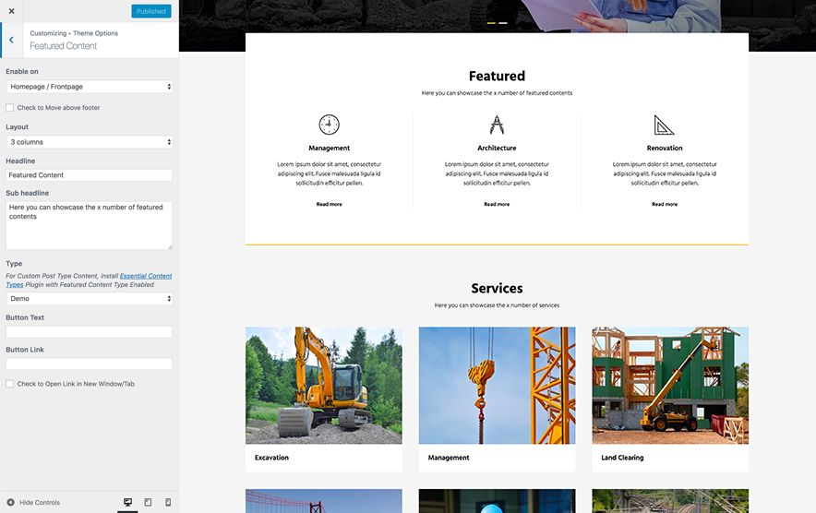Focus the Button Text input field
The width and height of the screenshot is (816, 513).
(x=89, y=331)
